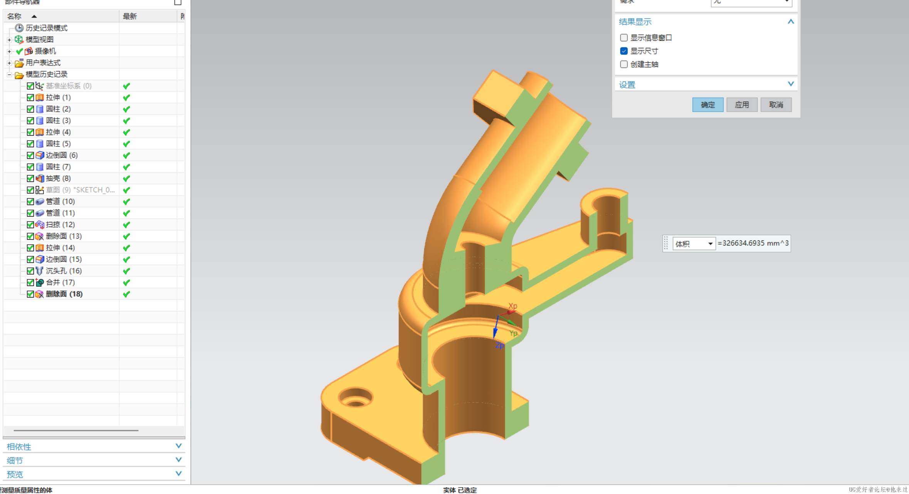Image resolution: width=909 pixels, height=494 pixels.
Task: Click the 边倒圆 (15) edge blend icon
Action: point(40,259)
